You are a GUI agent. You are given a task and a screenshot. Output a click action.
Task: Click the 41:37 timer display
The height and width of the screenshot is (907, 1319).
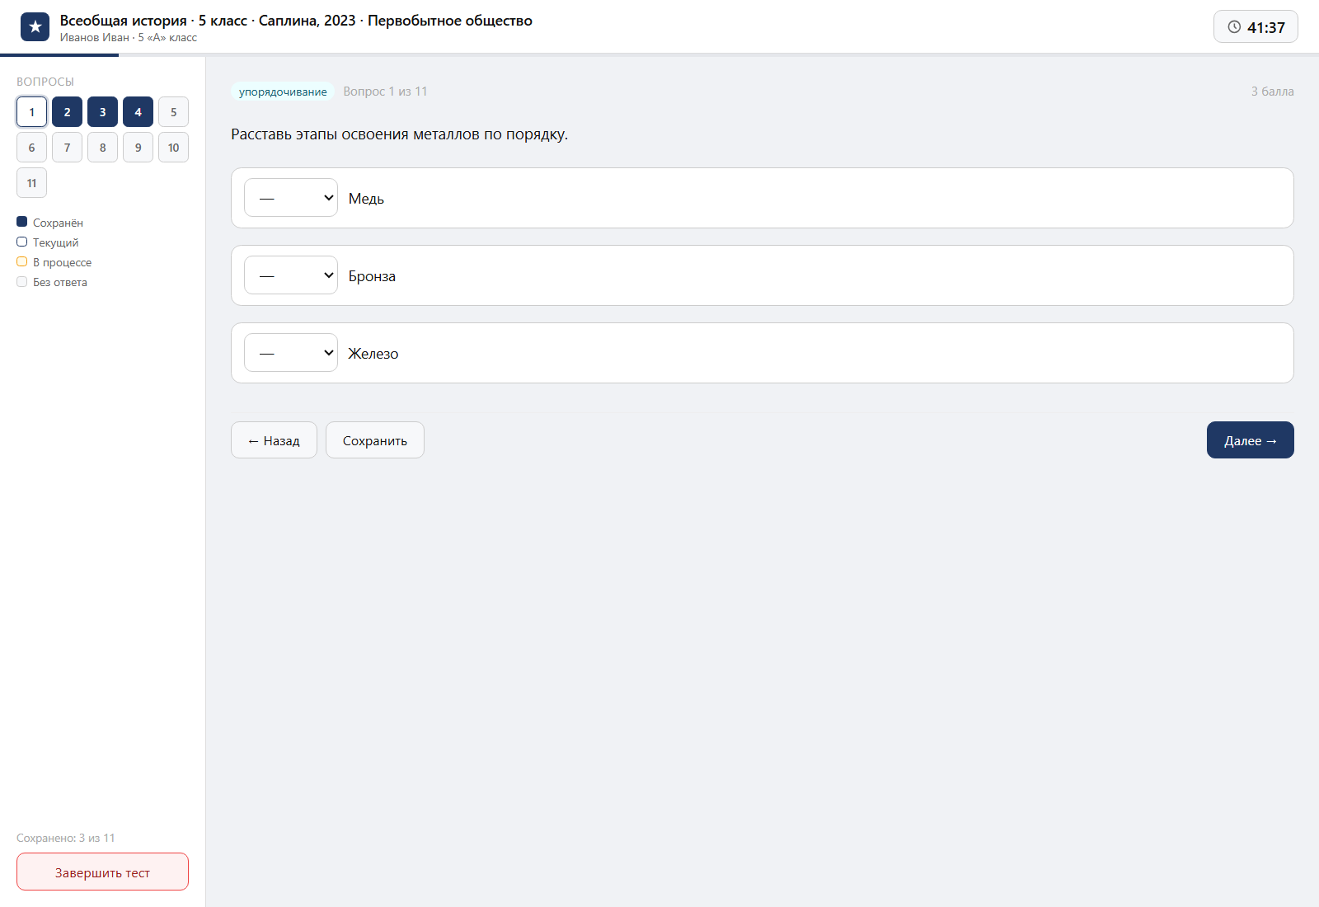coord(1256,27)
